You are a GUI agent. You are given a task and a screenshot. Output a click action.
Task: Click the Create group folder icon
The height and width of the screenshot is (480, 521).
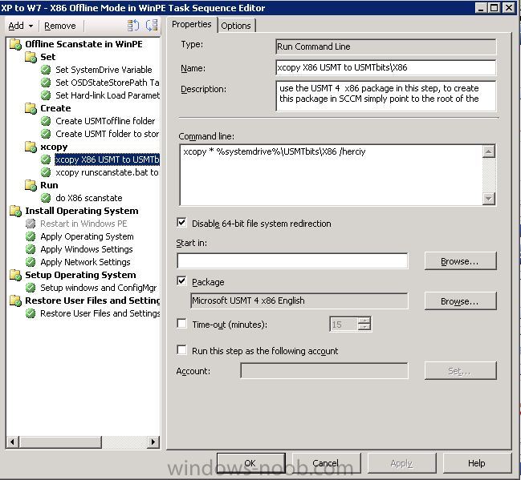pyautogui.click(x=31, y=108)
